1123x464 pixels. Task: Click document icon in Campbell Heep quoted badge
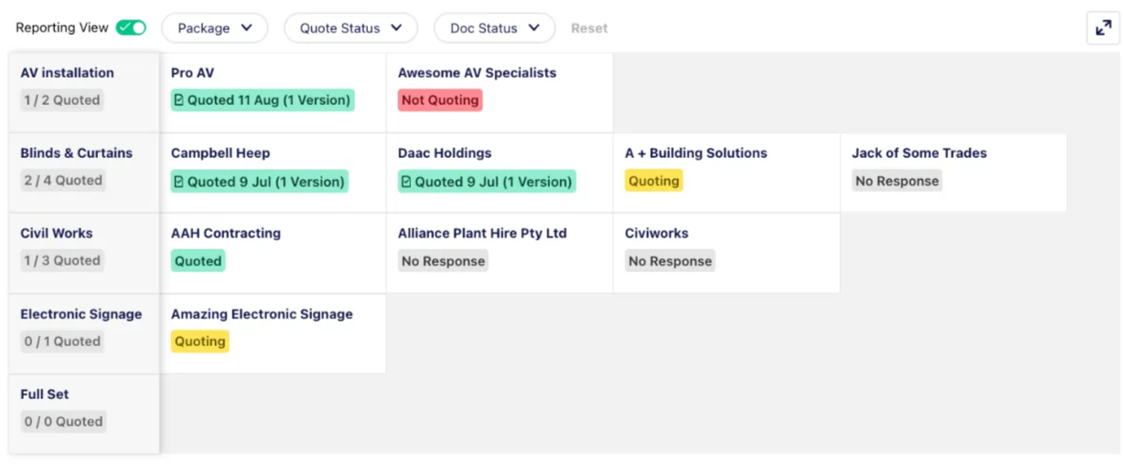178,182
